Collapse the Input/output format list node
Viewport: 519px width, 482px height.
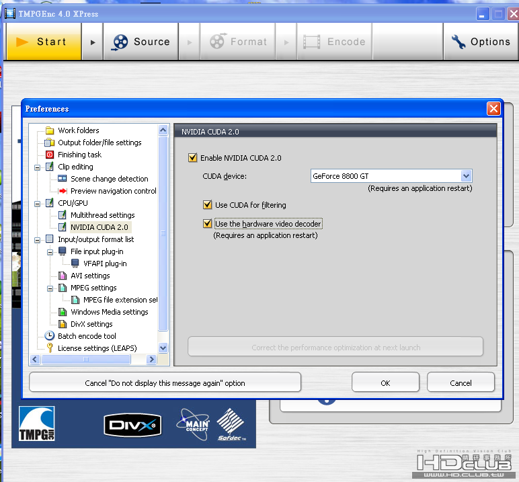[38, 240]
